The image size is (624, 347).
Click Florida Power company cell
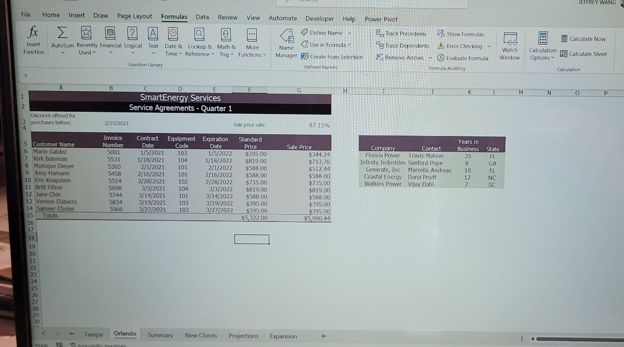(383, 155)
